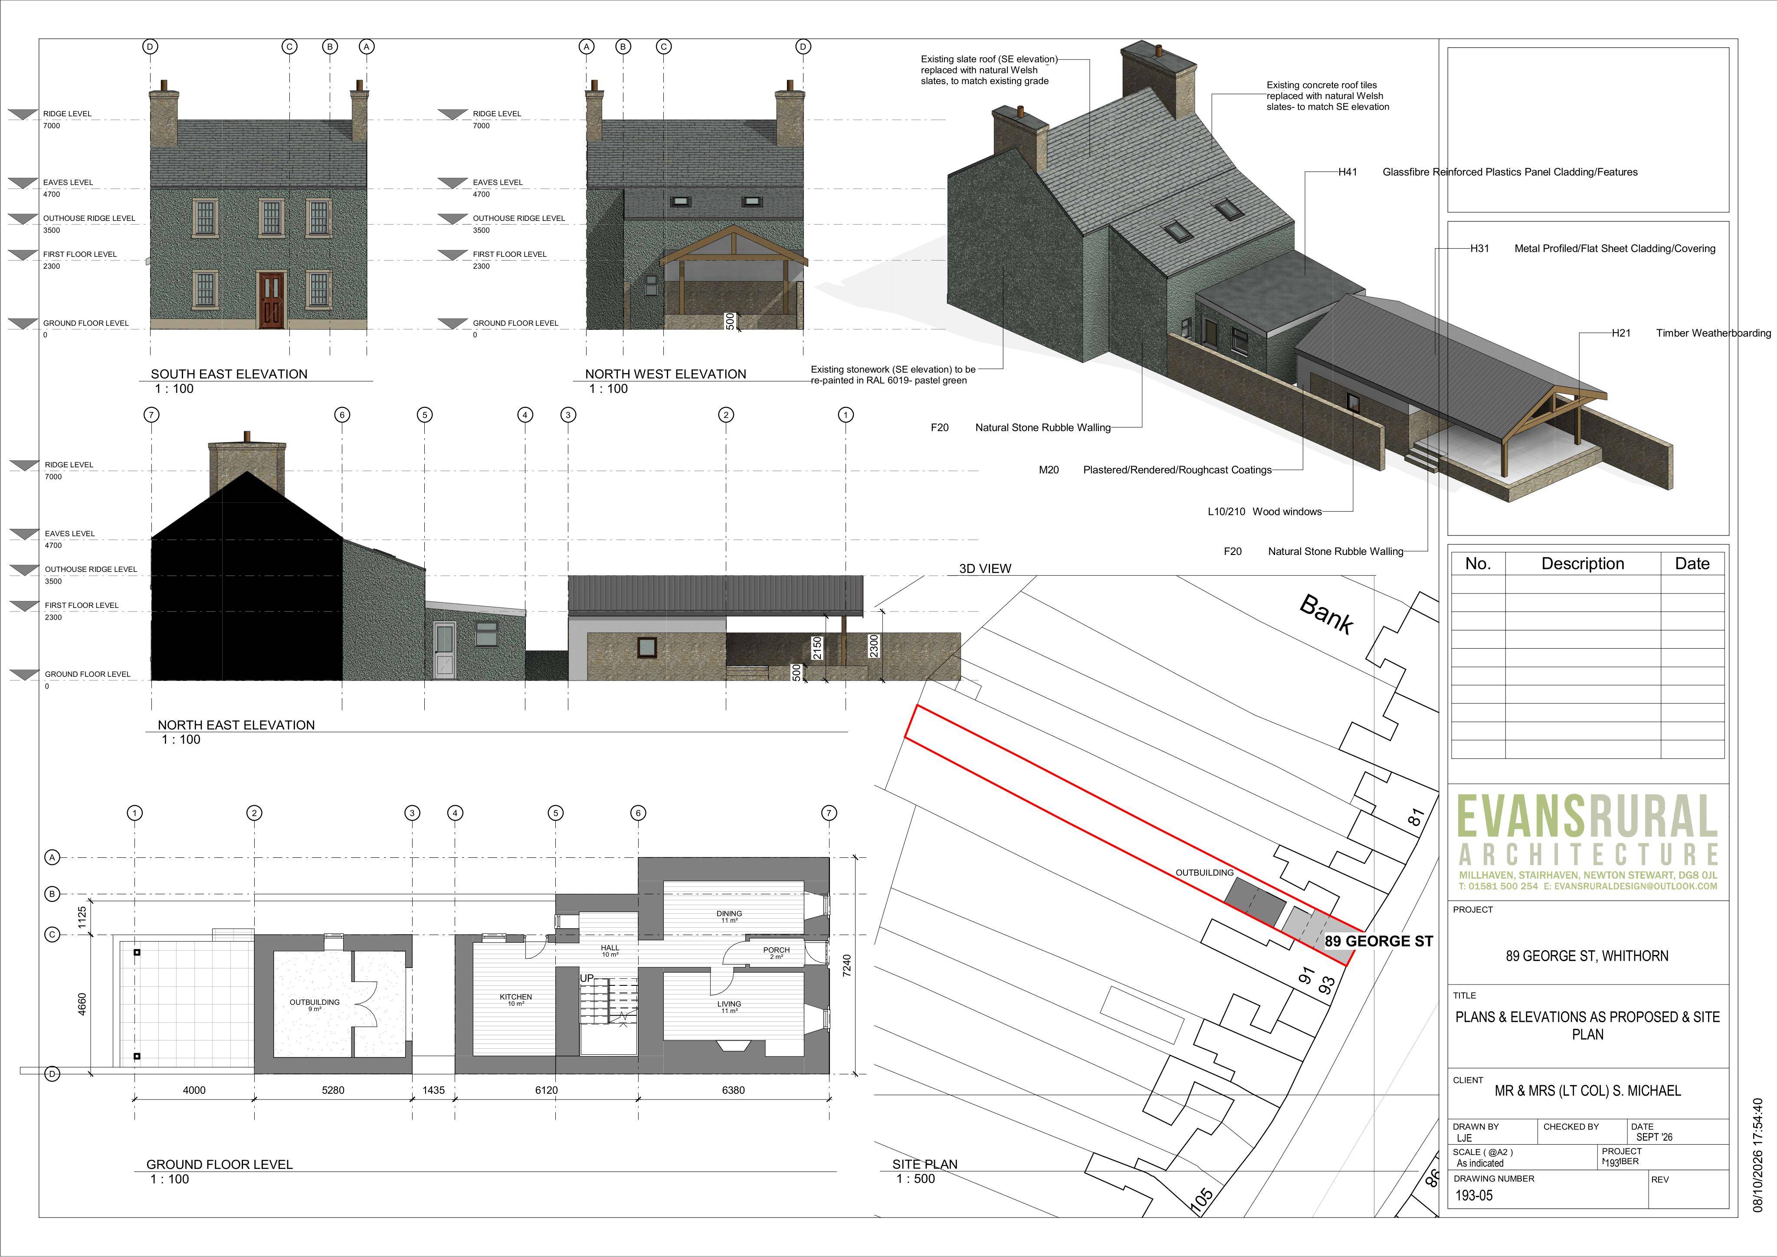The width and height of the screenshot is (1777, 1257).
Task: Click the UP stair symbol in floor plan
Action: [587, 978]
